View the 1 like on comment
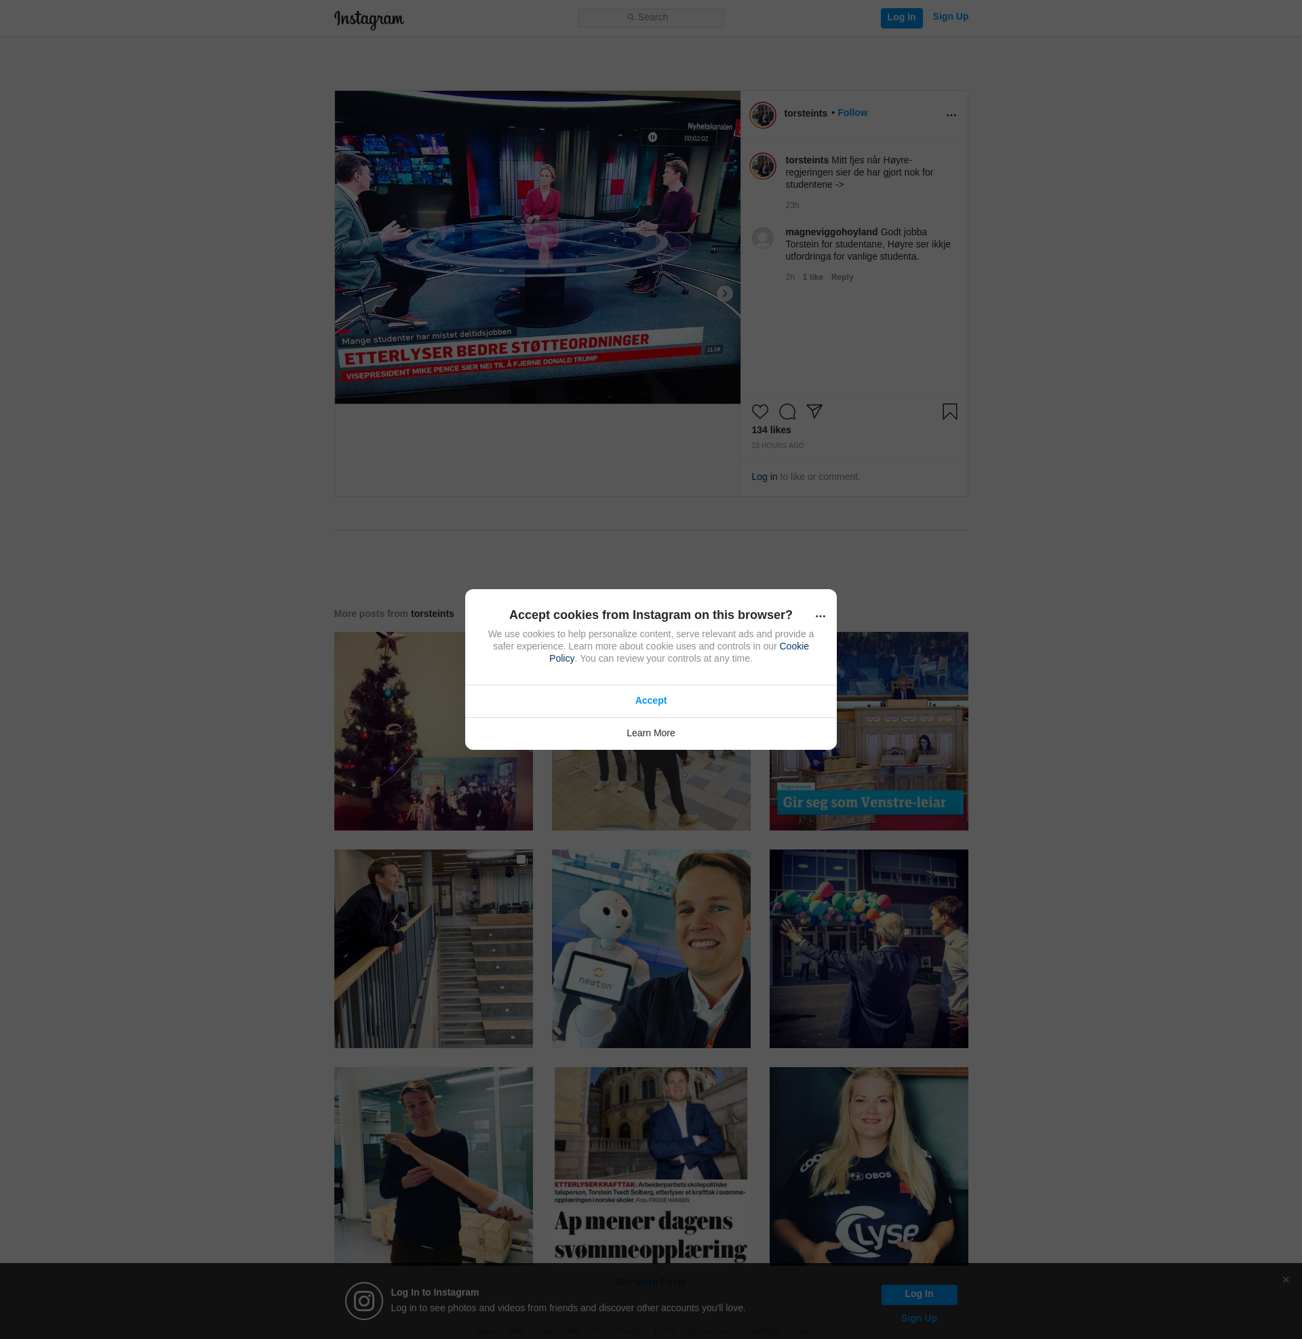Screen dimensions: 1302x1339 [x=812, y=277]
